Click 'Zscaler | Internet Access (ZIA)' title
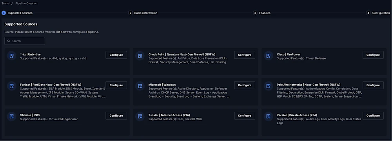Image resolution: width=392 pixels, height=141 pixels. (169, 115)
